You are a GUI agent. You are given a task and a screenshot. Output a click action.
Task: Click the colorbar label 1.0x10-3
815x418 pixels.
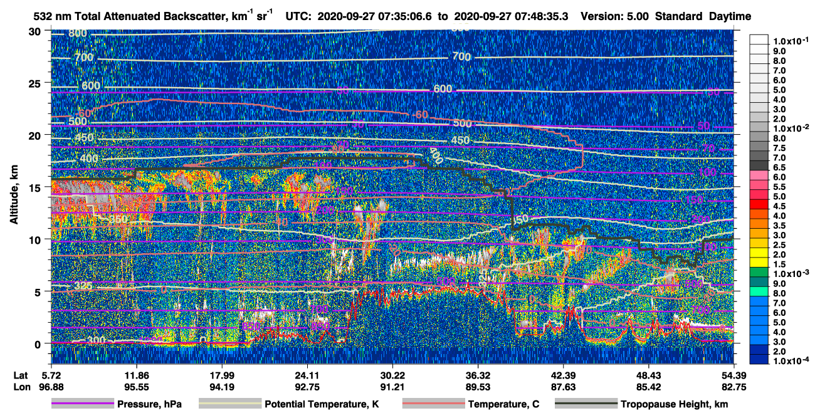pyautogui.click(x=792, y=273)
